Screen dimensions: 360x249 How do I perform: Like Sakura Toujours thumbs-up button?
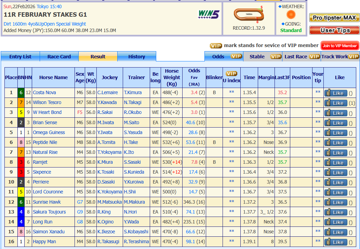coord(336,212)
